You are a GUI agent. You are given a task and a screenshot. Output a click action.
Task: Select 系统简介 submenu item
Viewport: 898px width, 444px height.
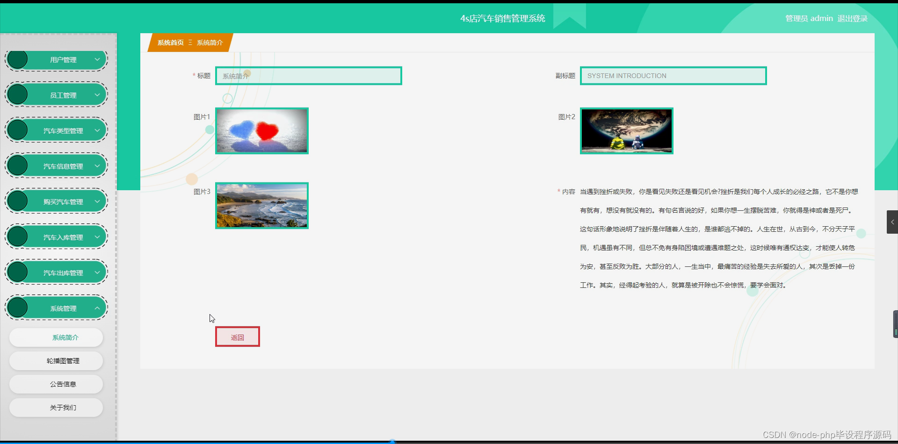tap(56, 337)
